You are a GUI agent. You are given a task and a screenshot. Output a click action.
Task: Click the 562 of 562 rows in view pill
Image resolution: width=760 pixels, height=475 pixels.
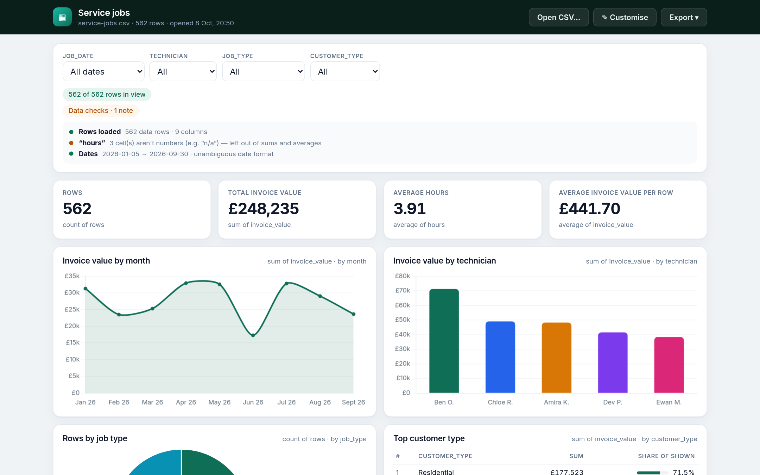click(x=107, y=94)
